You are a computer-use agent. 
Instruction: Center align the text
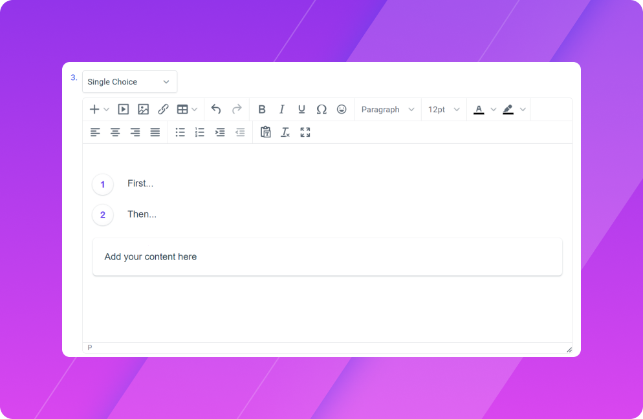tap(115, 132)
